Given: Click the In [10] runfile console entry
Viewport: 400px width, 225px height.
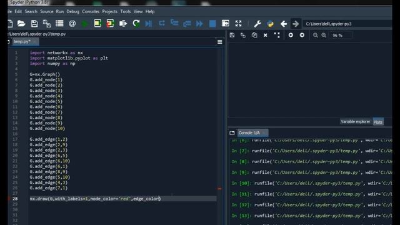Looking at the screenshot, I should 311,183.
